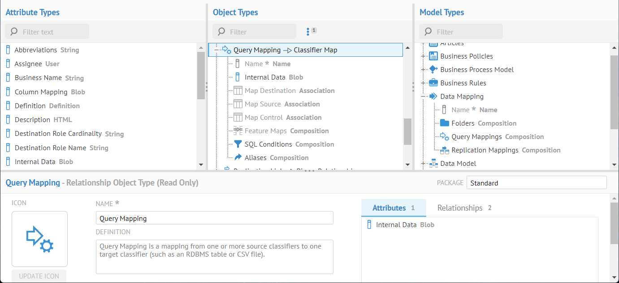Click the Business Rules briefcase icon

click(433, 83)
